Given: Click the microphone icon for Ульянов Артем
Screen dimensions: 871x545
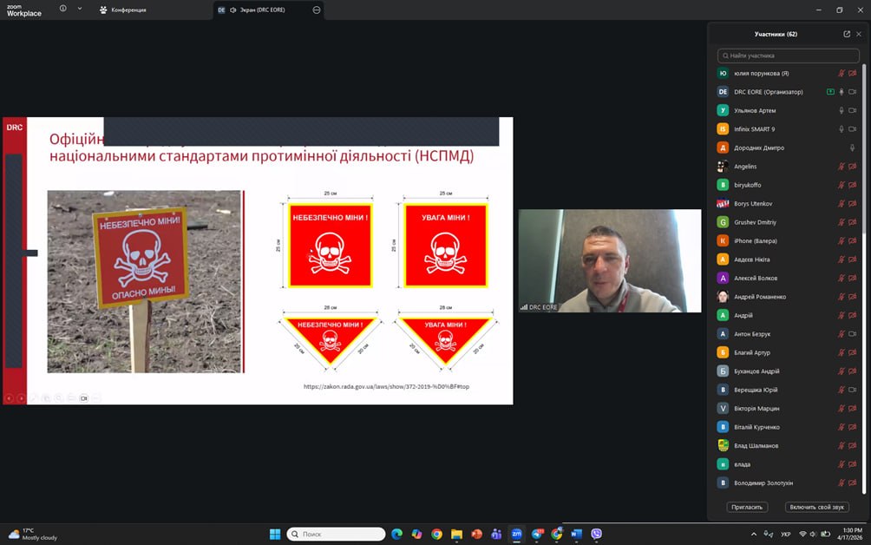Looking at the screenshot, I should coord(841,111).
